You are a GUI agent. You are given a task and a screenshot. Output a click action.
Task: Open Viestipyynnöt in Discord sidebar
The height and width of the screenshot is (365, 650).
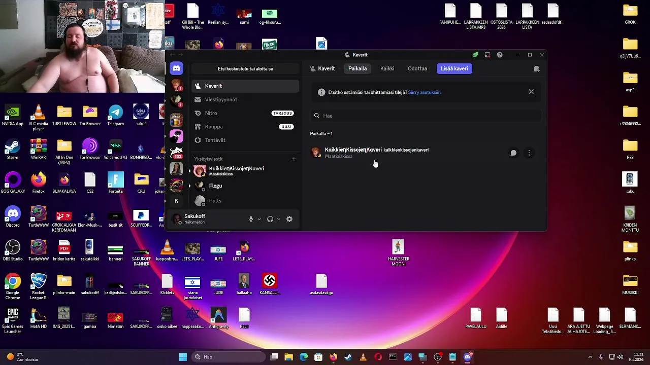[x=245, y=100]
